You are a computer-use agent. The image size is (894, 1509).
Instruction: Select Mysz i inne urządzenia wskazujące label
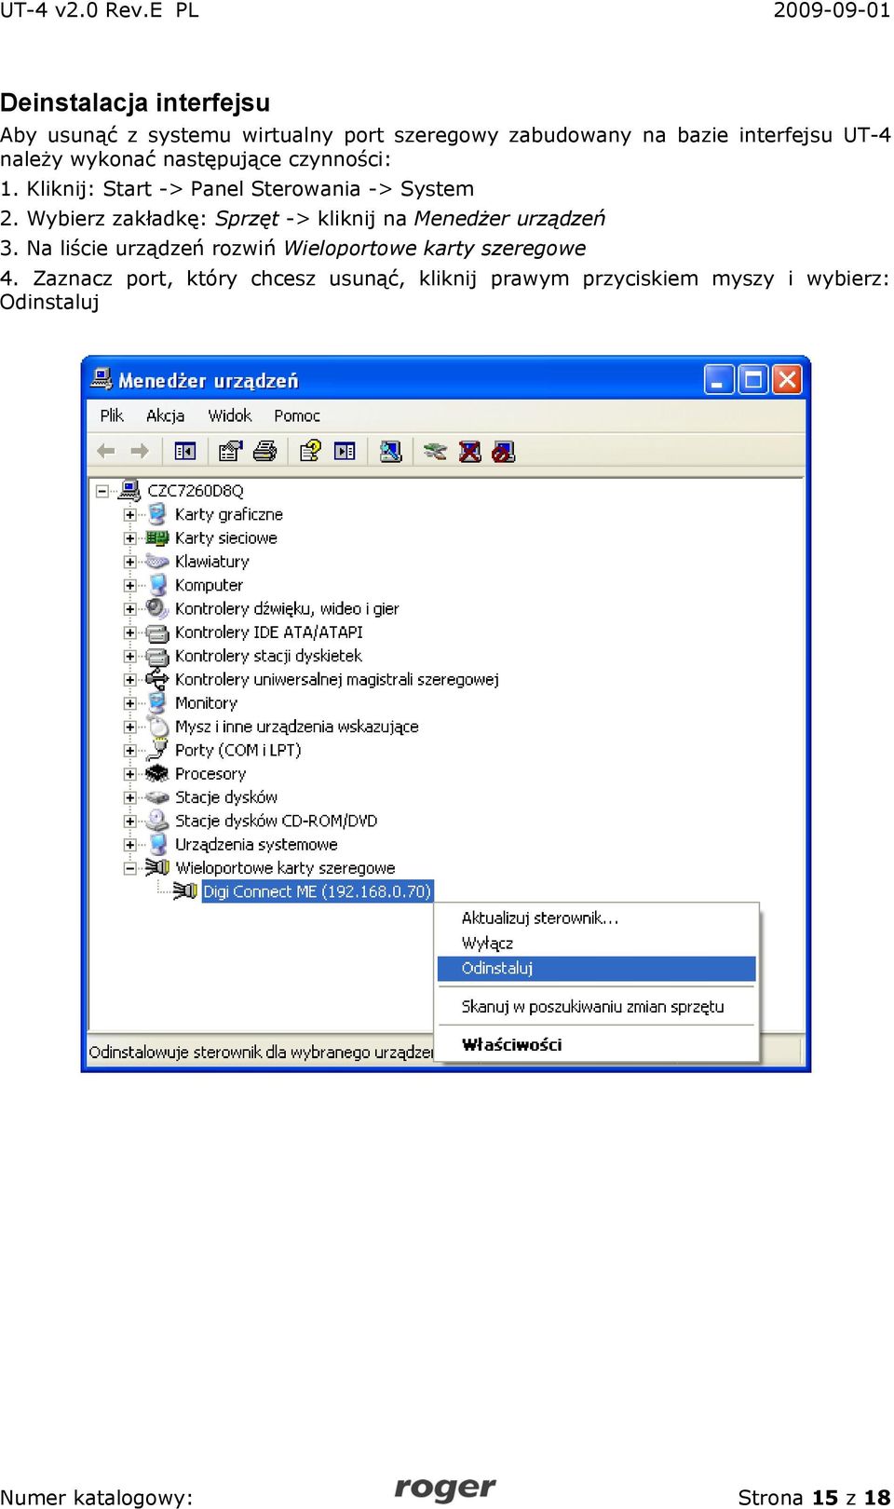click(297, 727)
